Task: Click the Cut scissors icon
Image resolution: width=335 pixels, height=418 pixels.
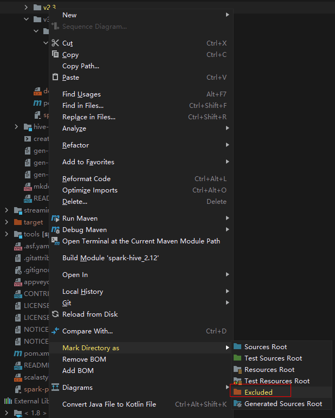Action: click(x=55, y=43)
